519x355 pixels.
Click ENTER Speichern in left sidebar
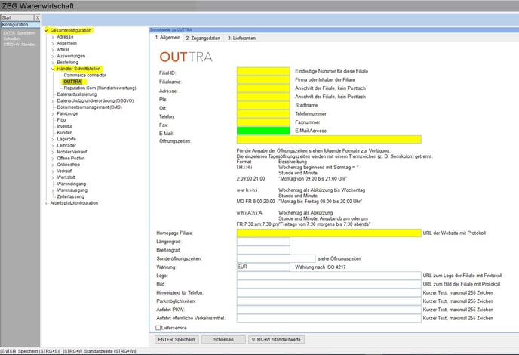[19, 33]
